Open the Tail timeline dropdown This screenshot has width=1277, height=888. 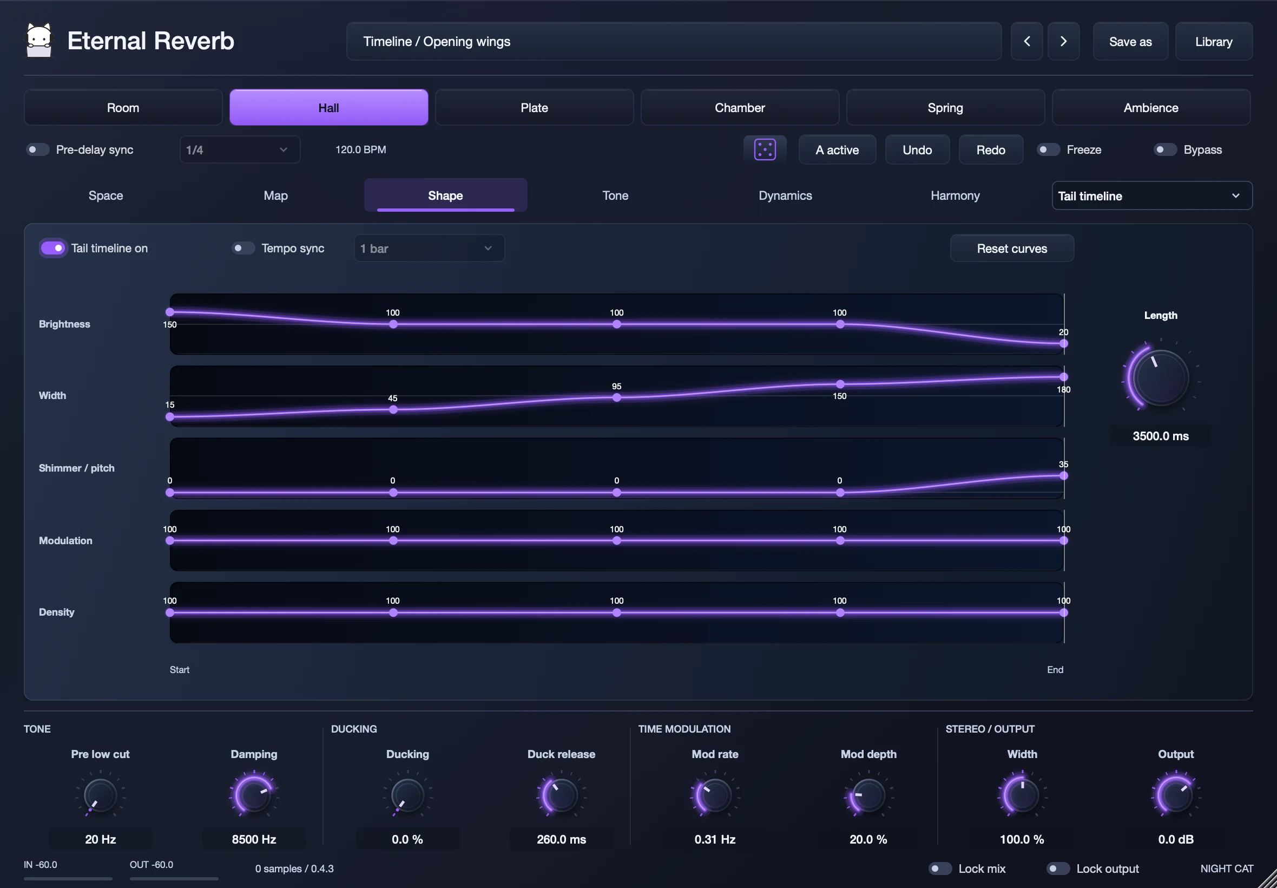[1152, 196]
